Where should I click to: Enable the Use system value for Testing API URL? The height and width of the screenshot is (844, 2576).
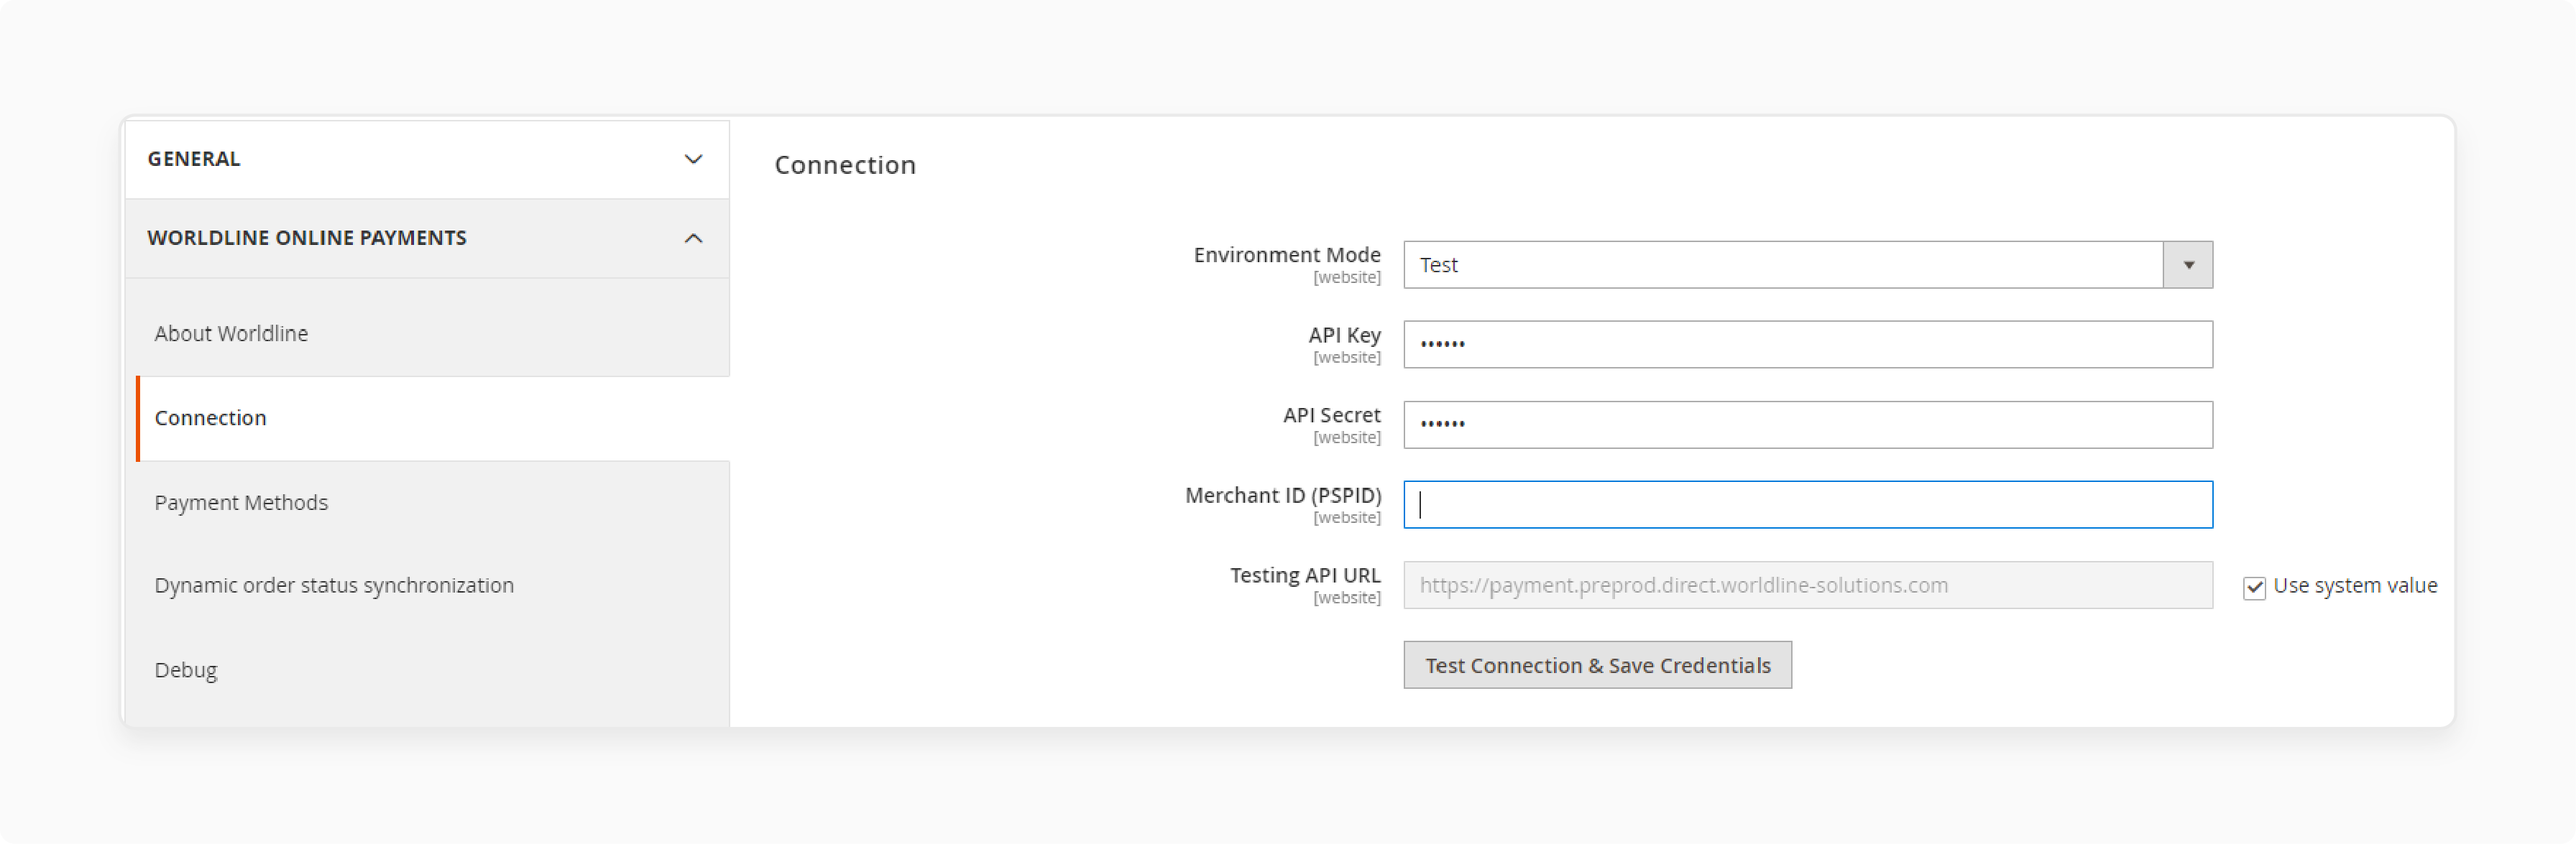[x=2254, y=586]
